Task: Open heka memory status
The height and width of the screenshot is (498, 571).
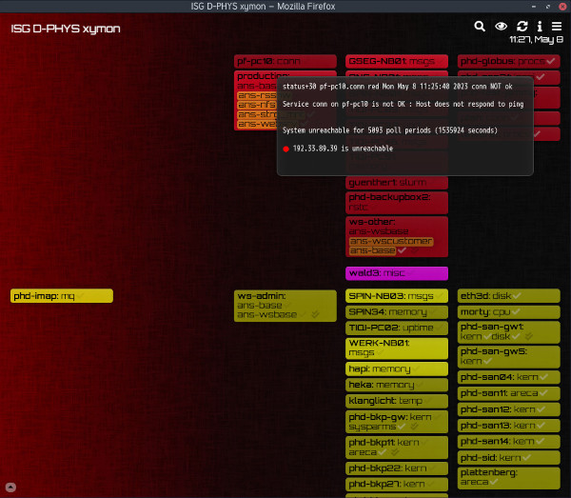Action: 397,385
